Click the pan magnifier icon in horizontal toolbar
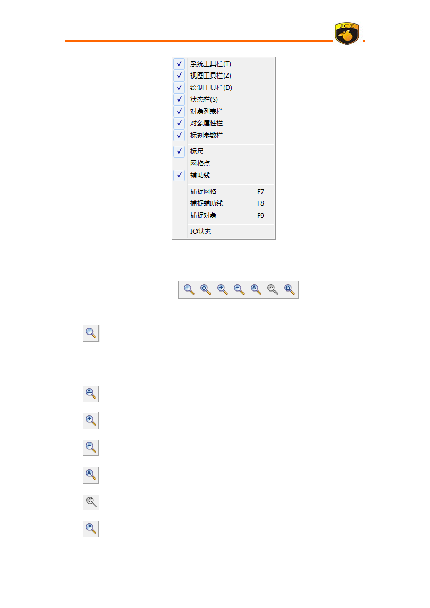This screenshot has width=430, height=608. coord(206,289)
